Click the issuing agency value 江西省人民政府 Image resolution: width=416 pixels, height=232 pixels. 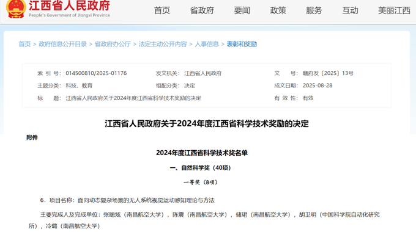coord(202,73)
